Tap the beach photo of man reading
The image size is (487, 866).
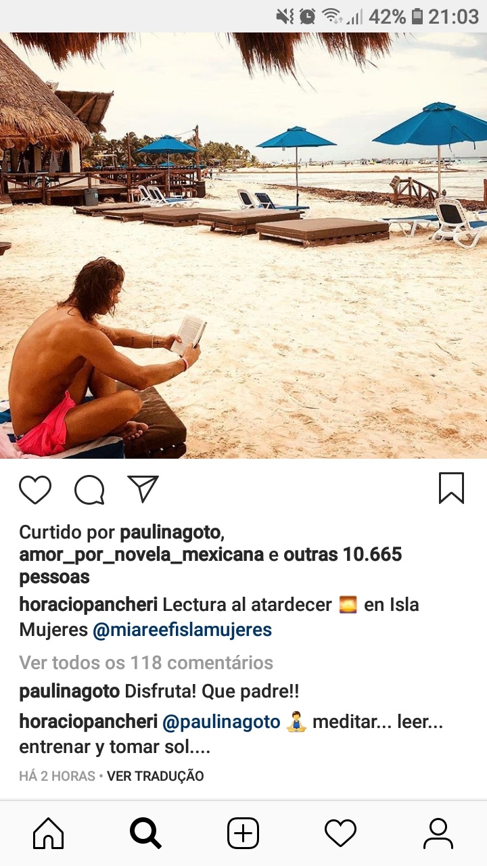click(243, 246)
